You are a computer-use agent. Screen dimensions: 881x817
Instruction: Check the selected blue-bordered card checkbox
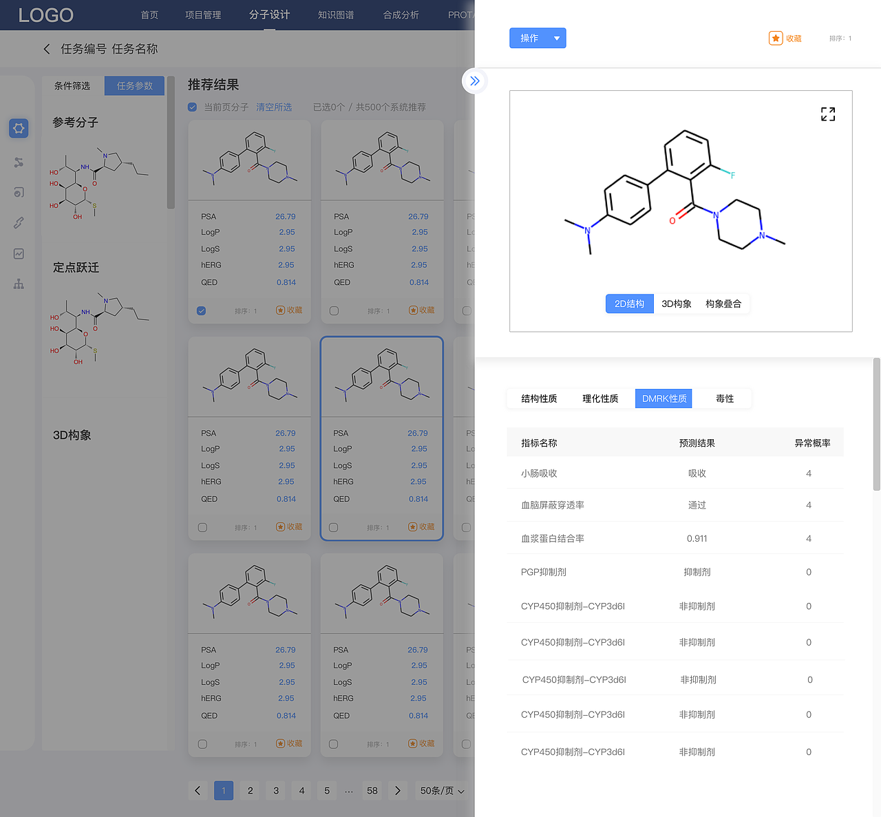(334, 528)
